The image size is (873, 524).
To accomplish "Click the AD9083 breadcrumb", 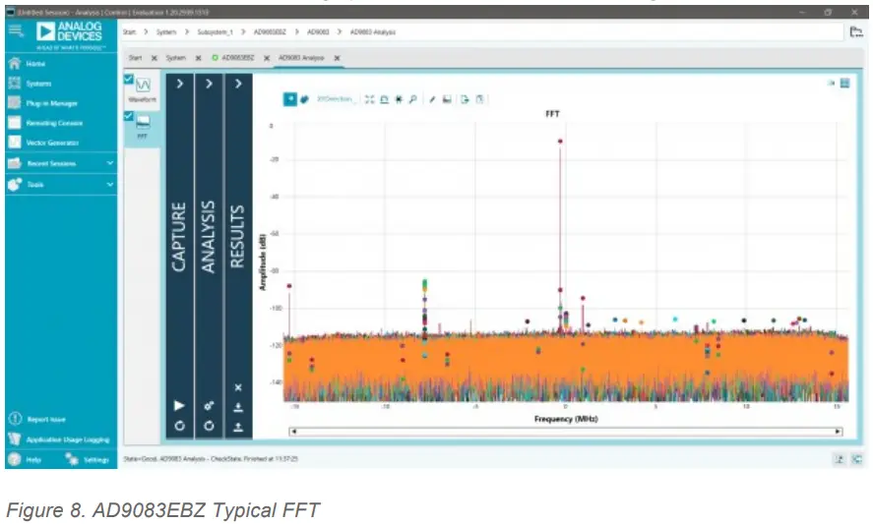I will pyautogui.click(x=318, y=32).
